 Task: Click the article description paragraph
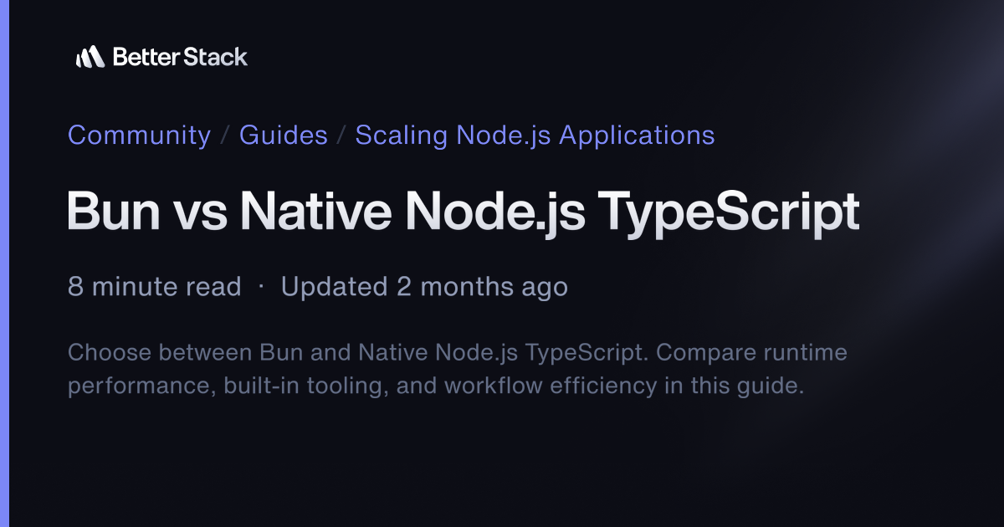(x=458, y=368)
